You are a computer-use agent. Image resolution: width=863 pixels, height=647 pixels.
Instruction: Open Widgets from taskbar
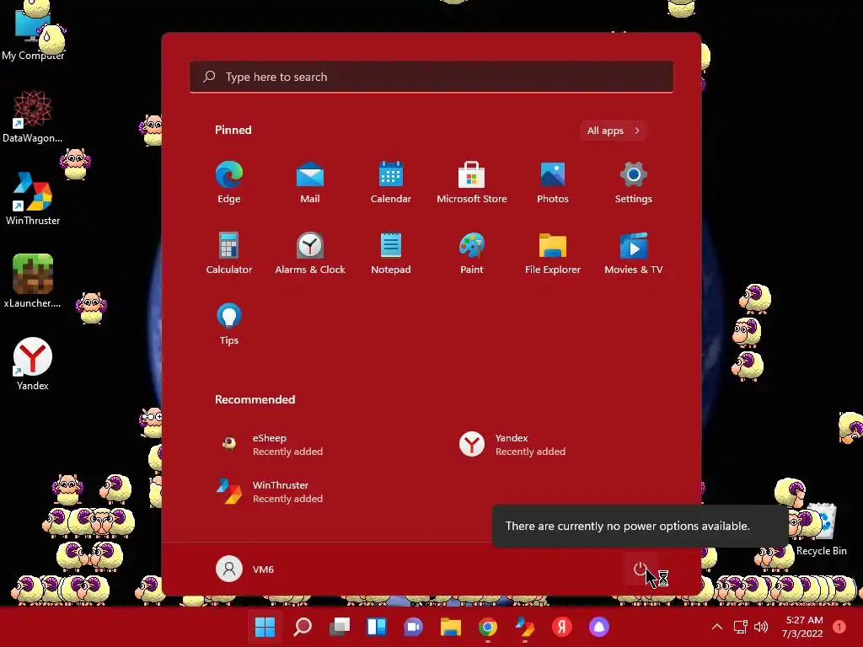(x=377, y=627)
